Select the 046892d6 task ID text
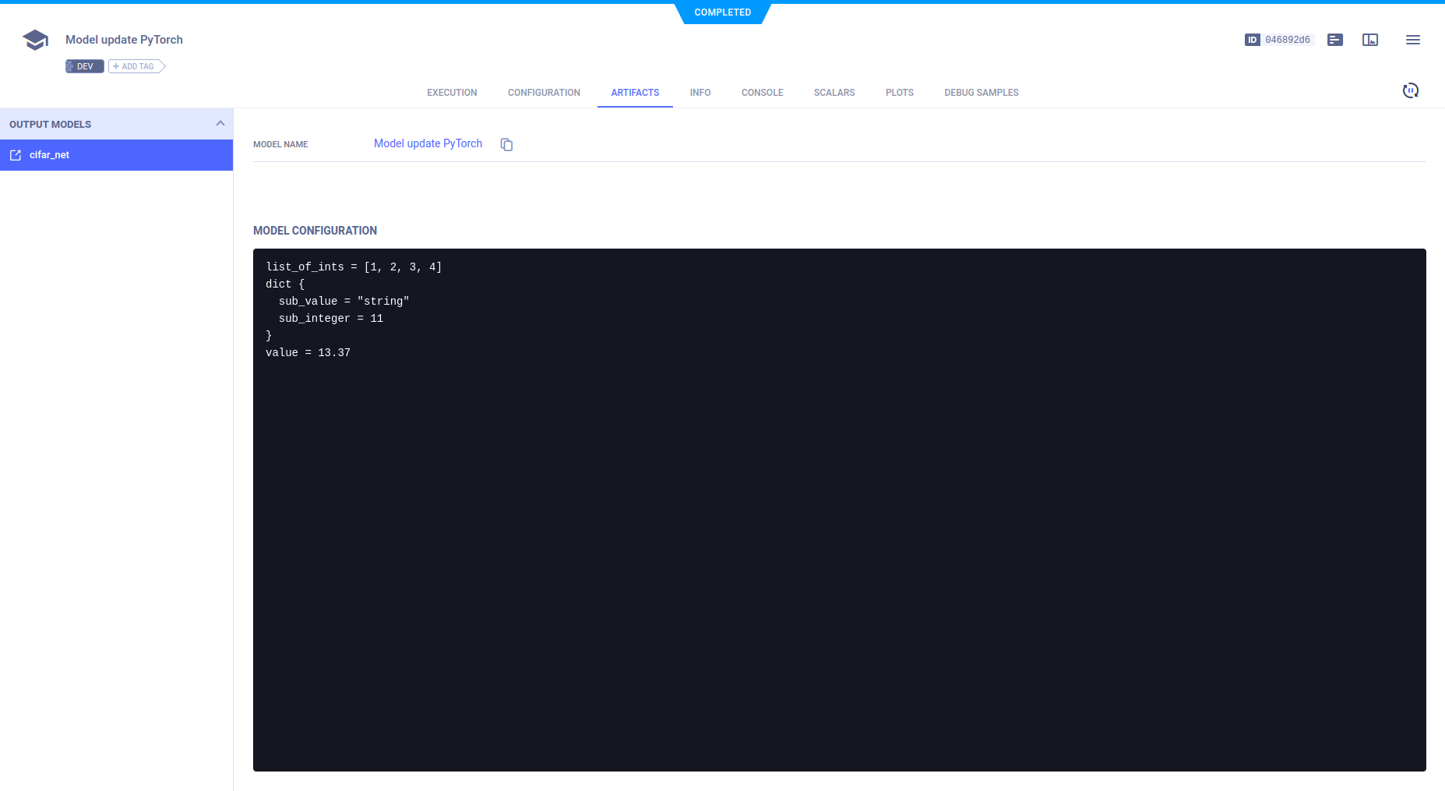This screenshot has width=1445, height=791. click(x=1285, y=40)
